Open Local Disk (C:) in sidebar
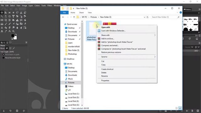This screenshot has height=113, width=201. tap(73, 94)
